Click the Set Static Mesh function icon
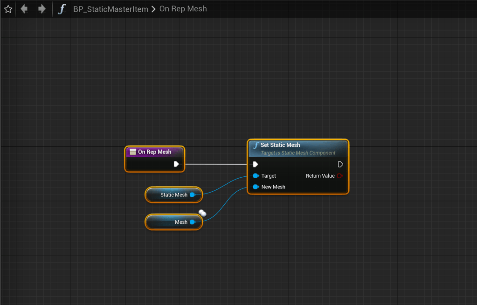477x305 pixels. 256,145
